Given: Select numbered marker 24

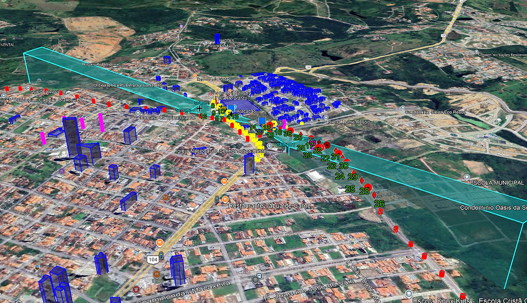Looking at the screenshot, I should [x=340, y=176].
